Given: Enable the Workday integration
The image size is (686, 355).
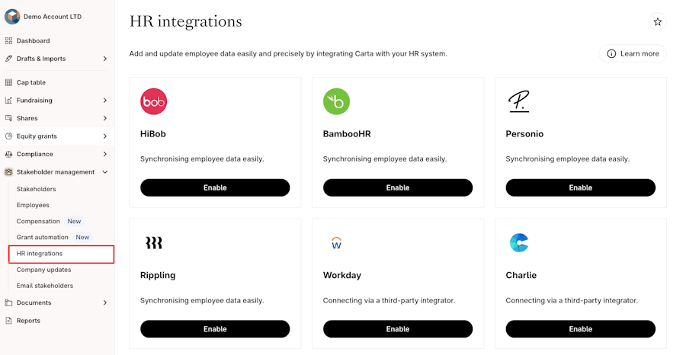Looking at the screenshot, I should 397,329.
